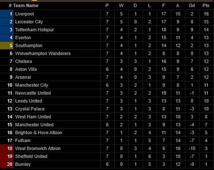Click the red position 18 cell
Viewport: 214px width, 170px height.
click(x=7, y=149)
